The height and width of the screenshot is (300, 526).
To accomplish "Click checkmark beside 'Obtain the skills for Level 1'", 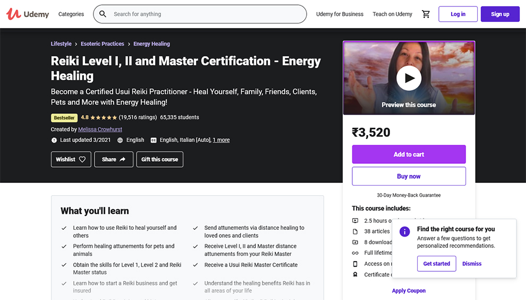I will pyautogui.click(x=64, y=265).
